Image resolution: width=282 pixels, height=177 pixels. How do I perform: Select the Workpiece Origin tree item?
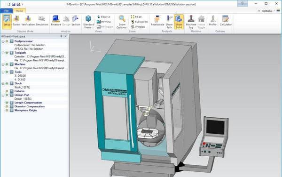(25, 110)
